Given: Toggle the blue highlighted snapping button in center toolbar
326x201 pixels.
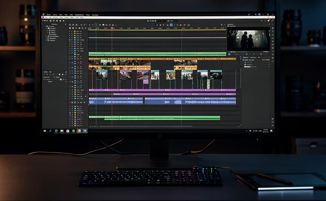Looking at the screenshot, I should tap(171, 25).
